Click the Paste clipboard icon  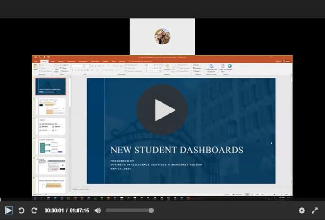click(x=35, y=68)
